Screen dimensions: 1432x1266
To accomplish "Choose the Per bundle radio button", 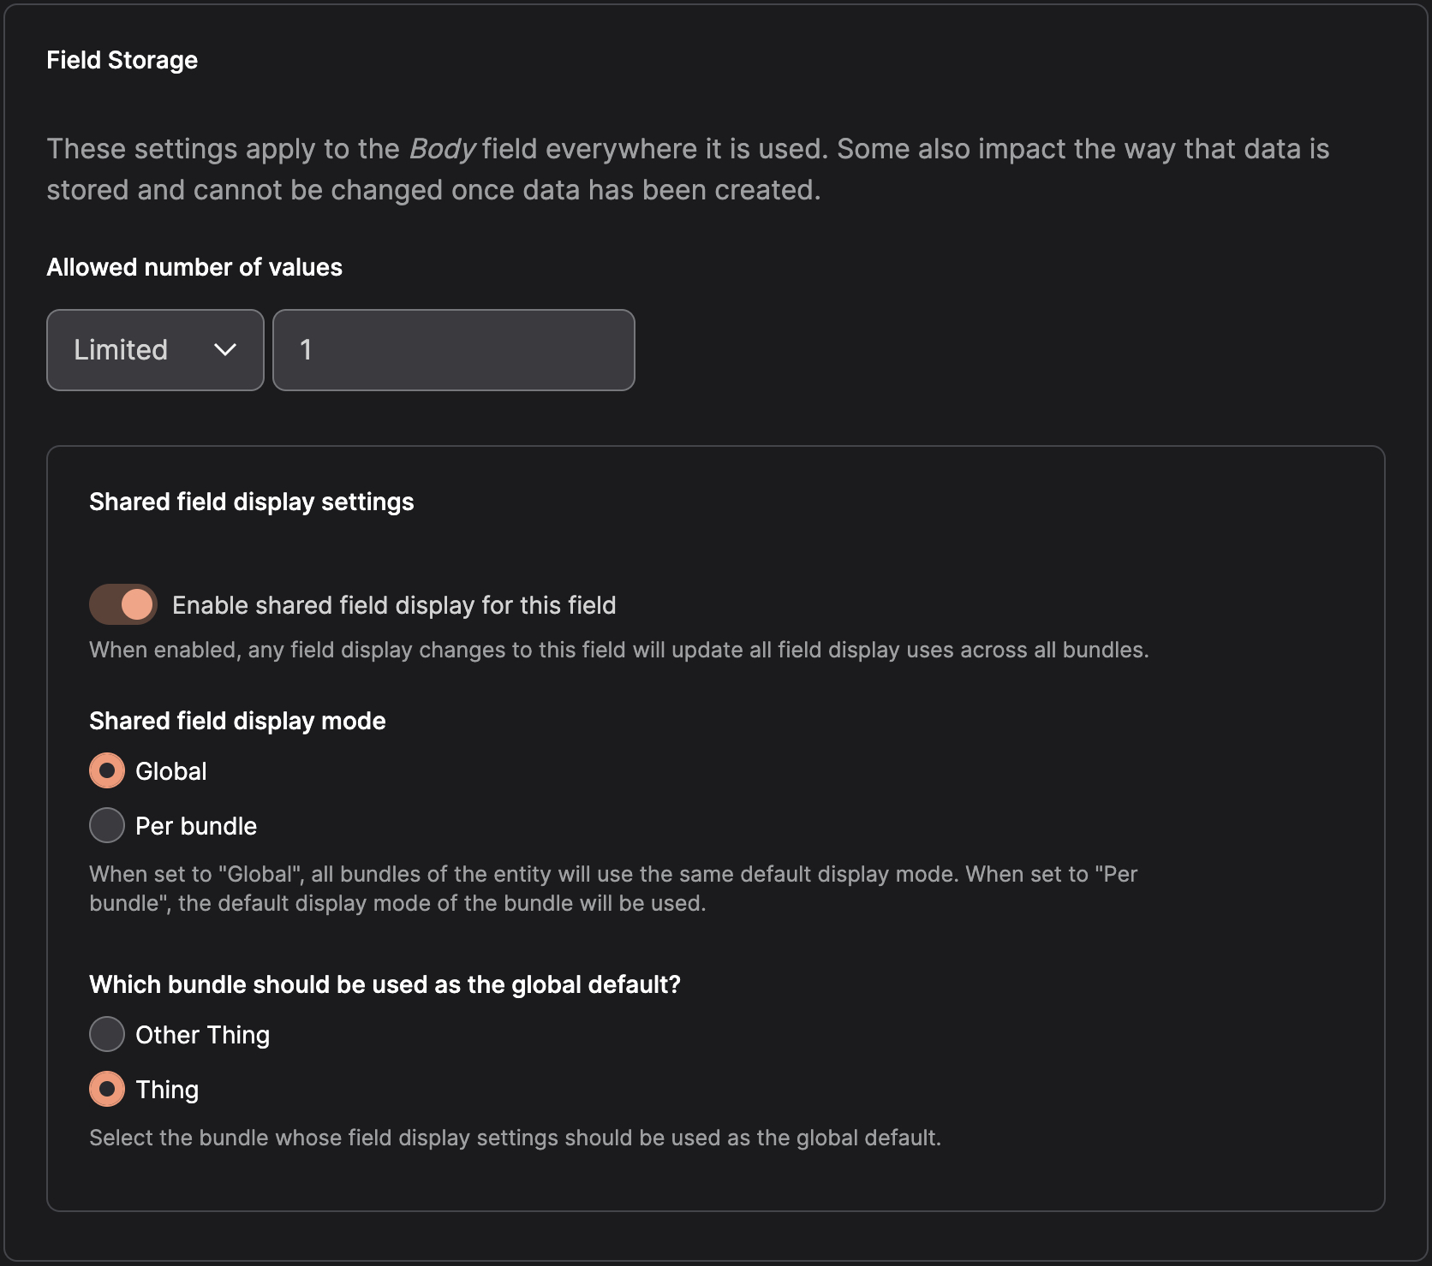I will click(x=107, y=825).
